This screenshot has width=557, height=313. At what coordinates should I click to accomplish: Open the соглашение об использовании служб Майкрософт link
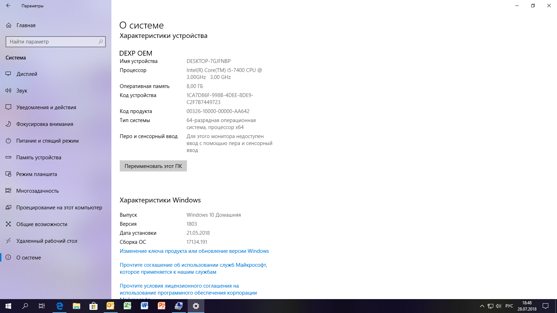click(x=194, y=268)
